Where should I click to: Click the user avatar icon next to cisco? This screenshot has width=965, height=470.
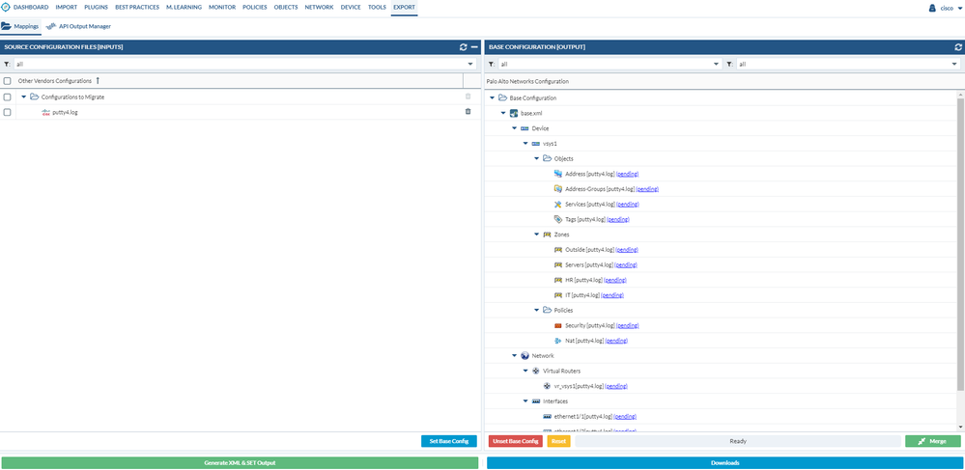[932, 8]
